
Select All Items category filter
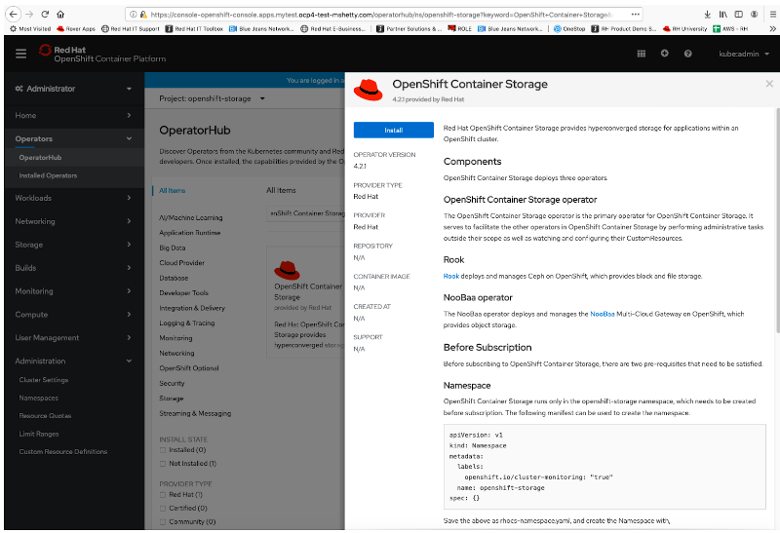click(173, 190)
